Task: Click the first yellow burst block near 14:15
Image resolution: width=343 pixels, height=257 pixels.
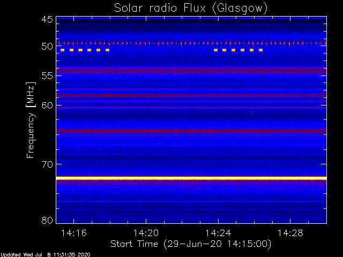Action: 63,50
